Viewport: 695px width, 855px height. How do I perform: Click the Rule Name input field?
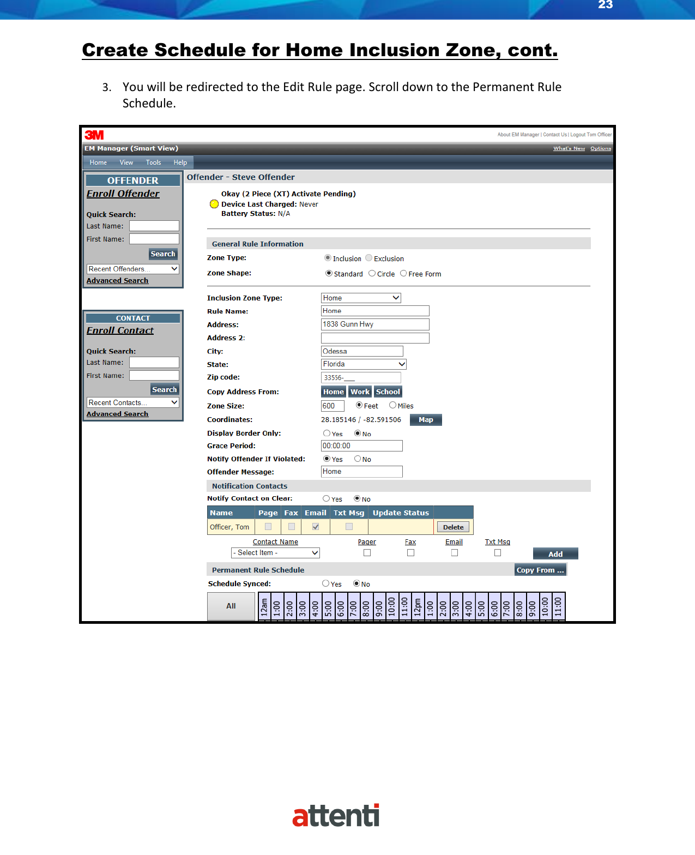375,311
